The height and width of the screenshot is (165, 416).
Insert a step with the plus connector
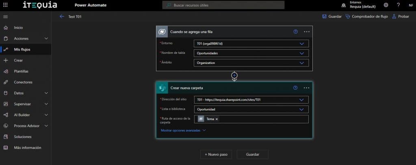click(x=234, y=76)
